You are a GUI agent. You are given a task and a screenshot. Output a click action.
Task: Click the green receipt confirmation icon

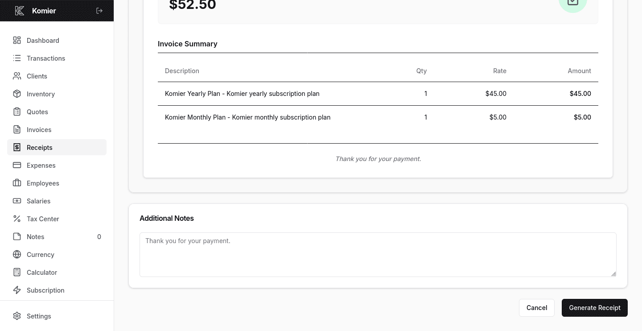(573, 3)
